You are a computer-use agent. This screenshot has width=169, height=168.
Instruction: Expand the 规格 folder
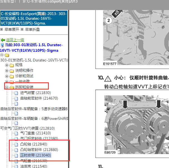pos(7,65)
